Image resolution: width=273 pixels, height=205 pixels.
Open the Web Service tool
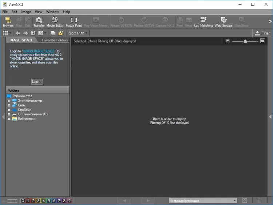coord(223,22)
